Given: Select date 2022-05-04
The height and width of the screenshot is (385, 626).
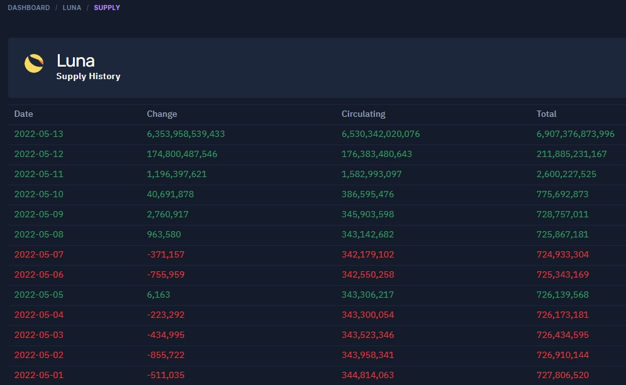Looking at the screenshot, I should click(39, 315).
